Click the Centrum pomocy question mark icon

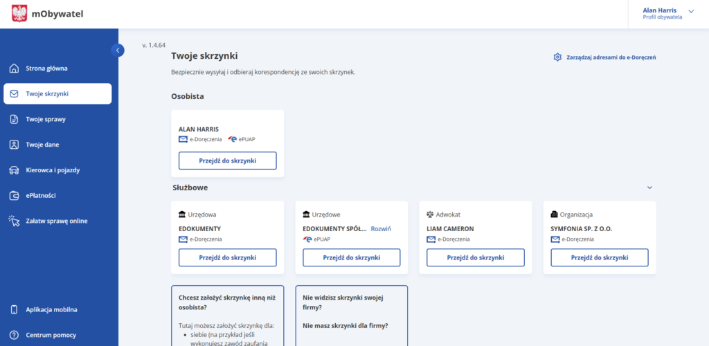pyautogui.click(x=15, y=335)
